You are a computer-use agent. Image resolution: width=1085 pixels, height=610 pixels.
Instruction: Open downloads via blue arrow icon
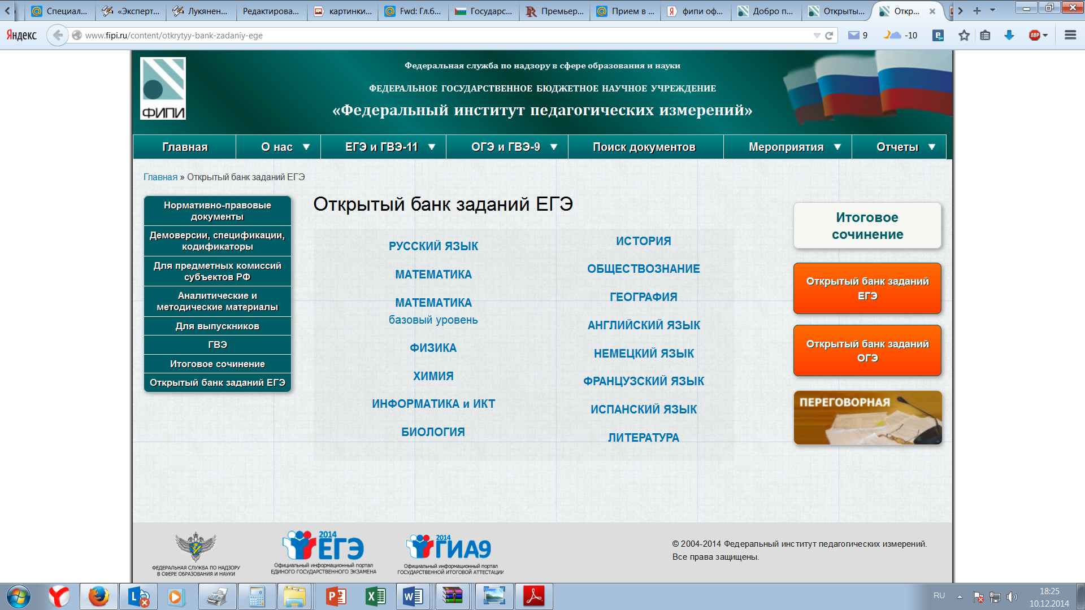click(1009, 36)
